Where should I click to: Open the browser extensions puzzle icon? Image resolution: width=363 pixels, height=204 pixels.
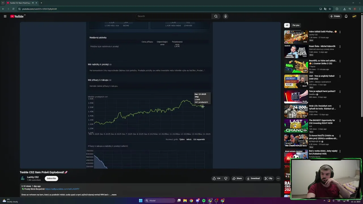(337, 9)
